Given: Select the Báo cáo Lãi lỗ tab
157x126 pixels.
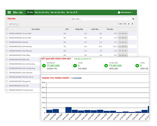Looking at the screenshot, I should (x=72, y=12).
